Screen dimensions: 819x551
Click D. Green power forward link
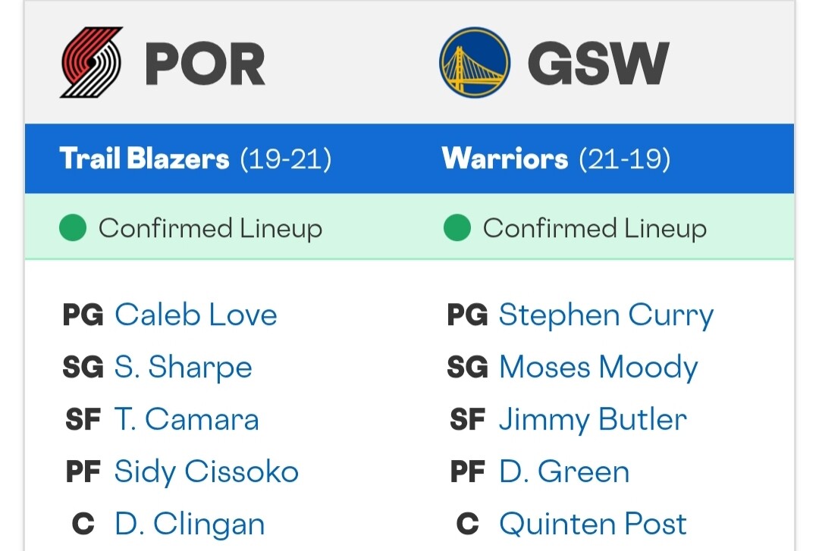tap(564, 471)
